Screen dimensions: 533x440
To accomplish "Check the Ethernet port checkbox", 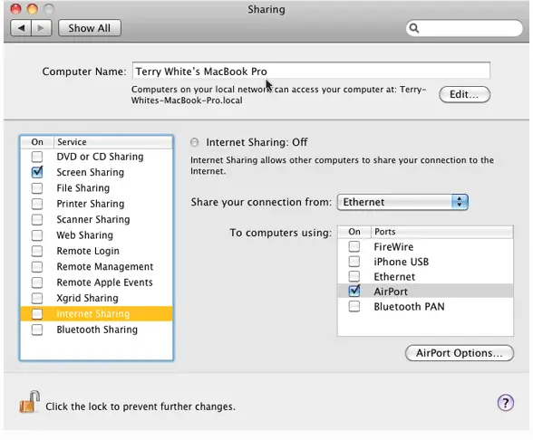I will click(354, 276).
